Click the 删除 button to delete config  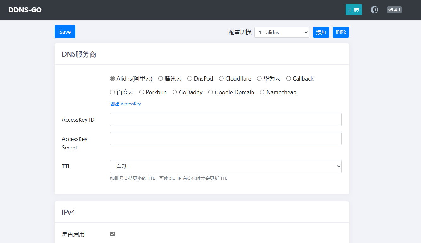click(341, 32)
